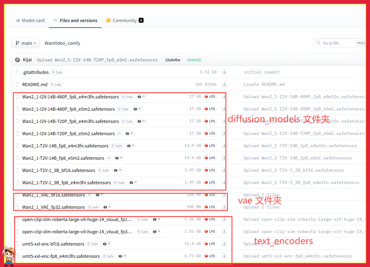Download Wan2_1-I2V-14B-480P_fp8_e5m2.safetensors
The width and height of the screenshot is (370, 267).
[224, 109]
